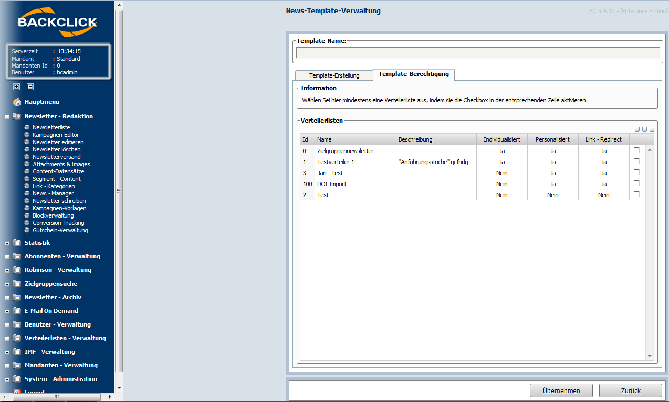Click the Newsletter - Archiv folder icon
Viewport: 669px width, 402px height.
tap(17, 297)
